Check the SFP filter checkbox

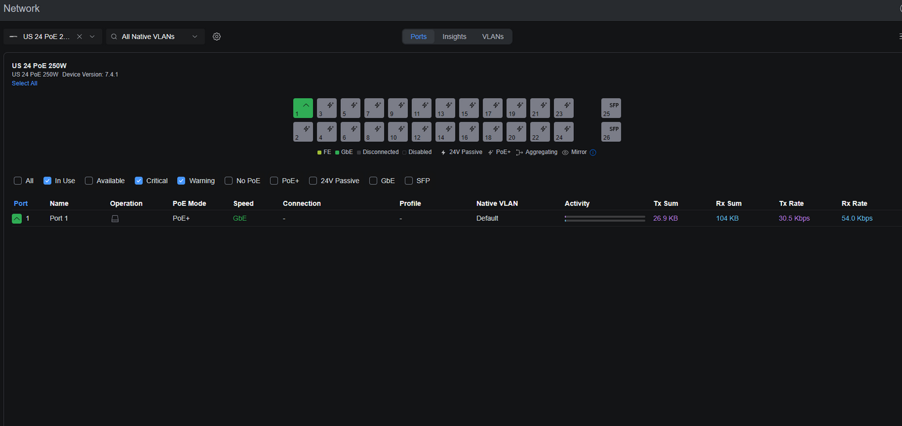[x=409, y=181]
